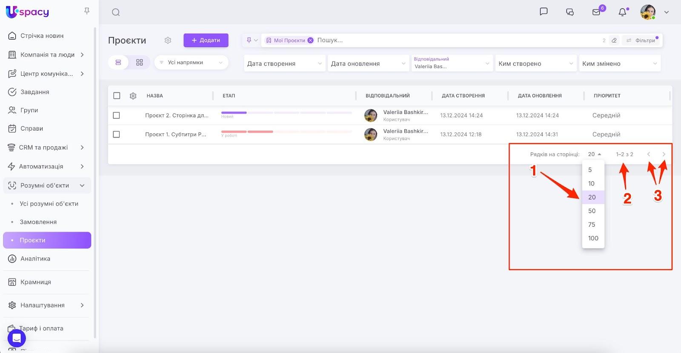Screen dimensions: 681x353
Task: Open the email inbox envelope icon
Action: coord(596,12)
